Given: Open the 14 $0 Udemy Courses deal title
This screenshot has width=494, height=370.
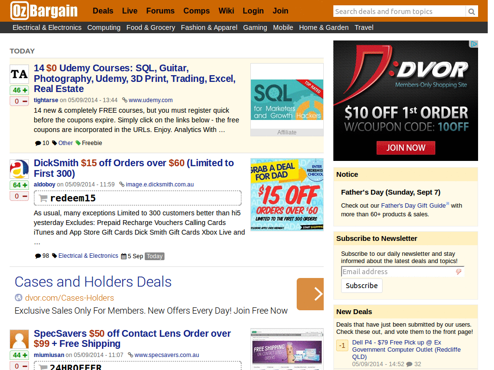Looking at the screenshot, I should 135,79.
